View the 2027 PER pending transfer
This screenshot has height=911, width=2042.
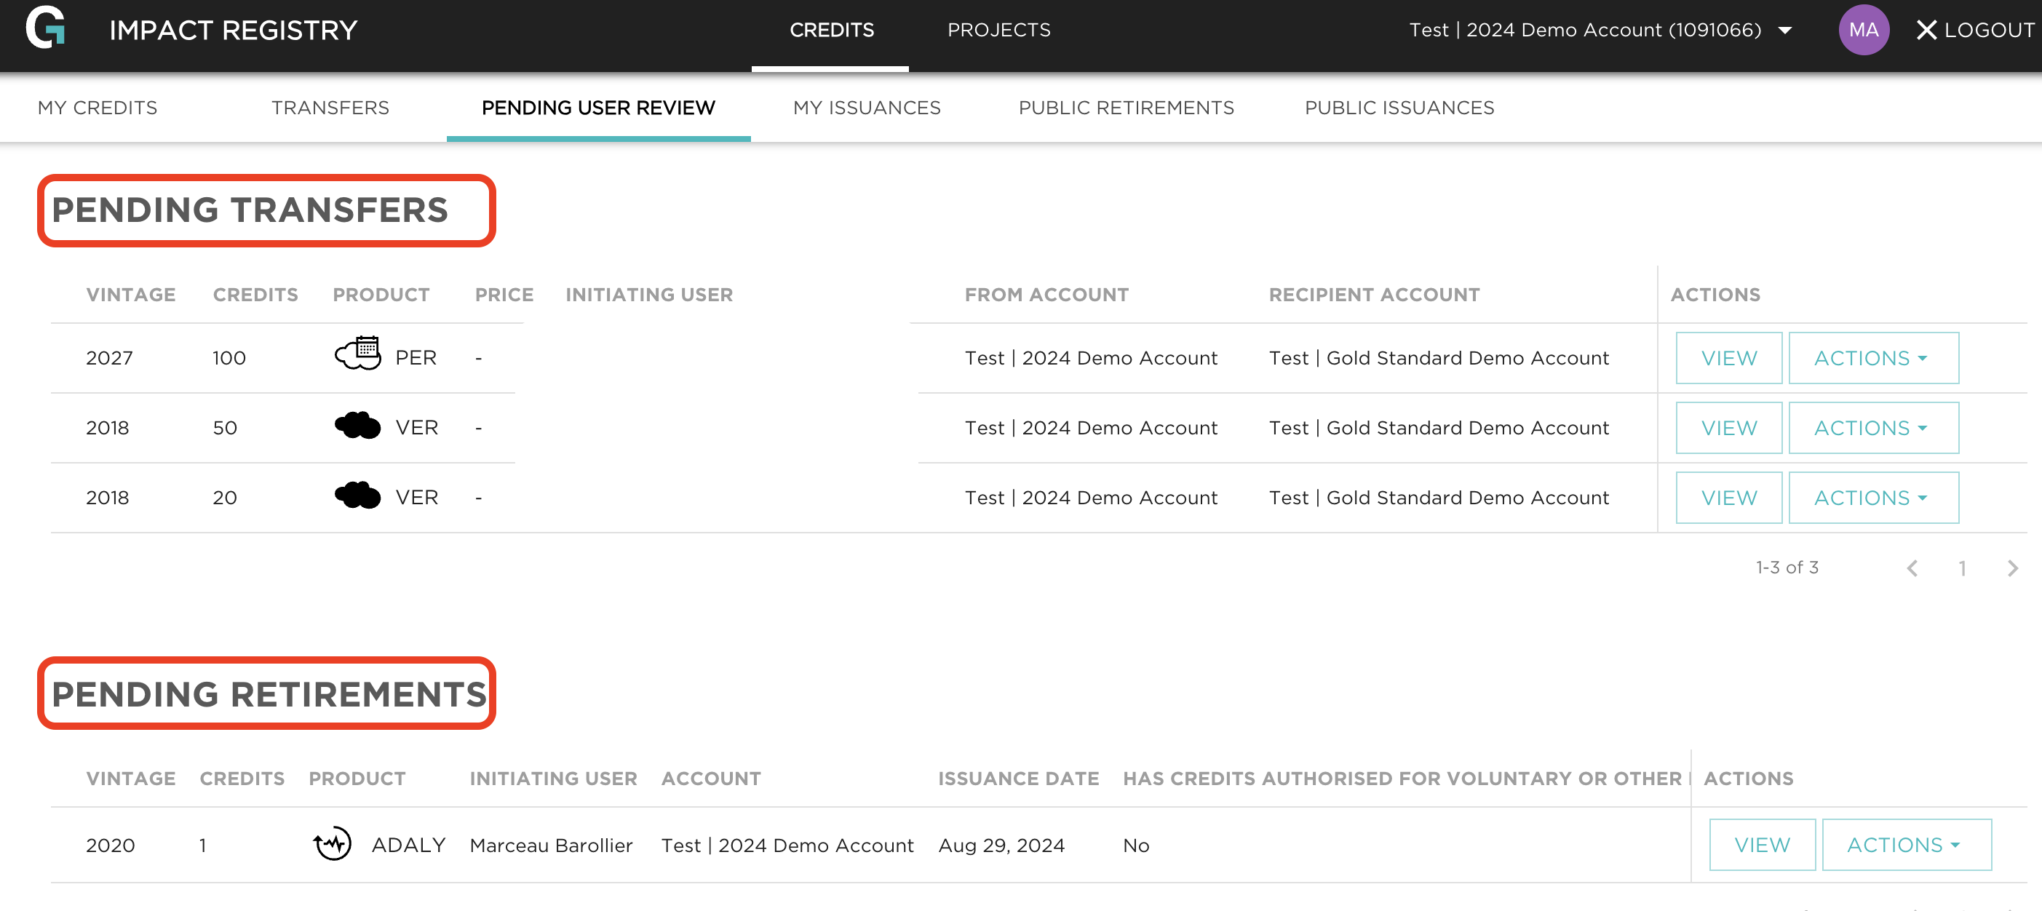click(x=1728, y=357)
